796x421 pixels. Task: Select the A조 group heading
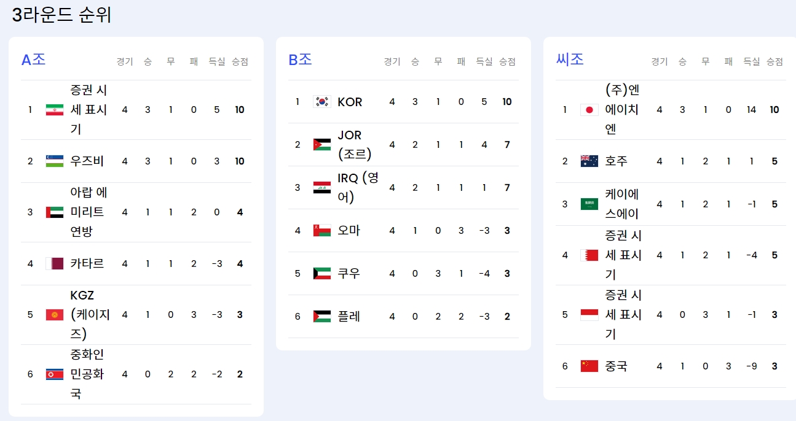click(33, 60)
